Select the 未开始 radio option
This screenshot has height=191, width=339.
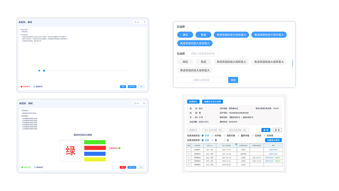point(213,136)
